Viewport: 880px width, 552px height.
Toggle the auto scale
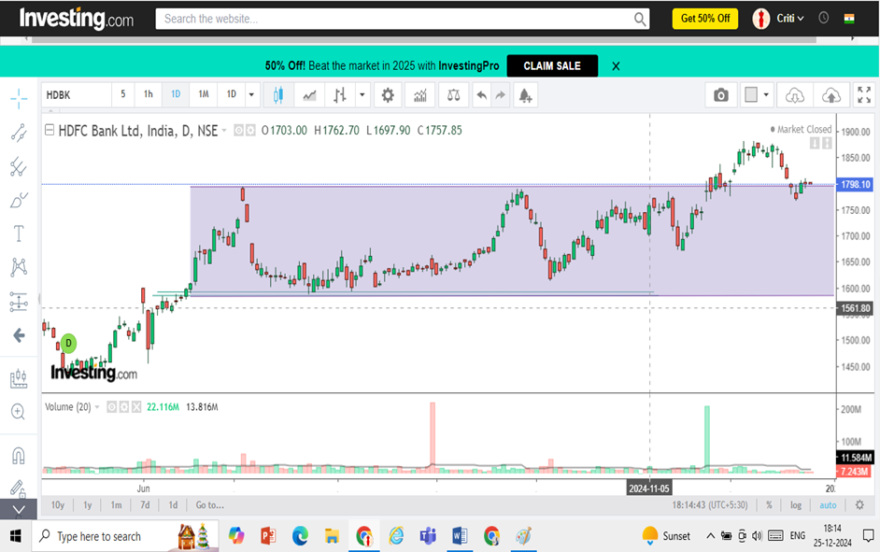coord(828,505)
